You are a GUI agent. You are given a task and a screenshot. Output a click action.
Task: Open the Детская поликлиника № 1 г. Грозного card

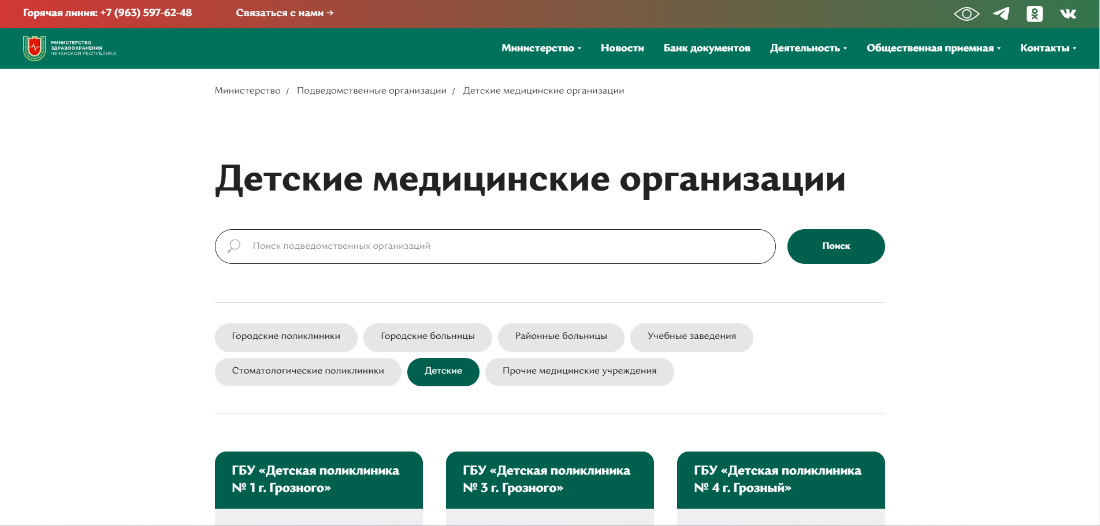click(319, 488)
